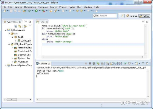Screen dimensions: 153x109
Task: Open the Refactoring menu
Action: (x=30, y=7)
